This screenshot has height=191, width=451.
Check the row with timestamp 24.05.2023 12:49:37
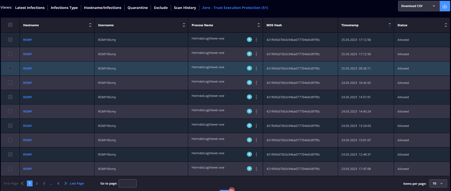point(10,154)
